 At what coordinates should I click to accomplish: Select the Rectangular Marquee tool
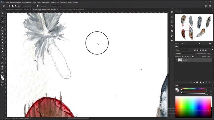click(x=2, y=16)
